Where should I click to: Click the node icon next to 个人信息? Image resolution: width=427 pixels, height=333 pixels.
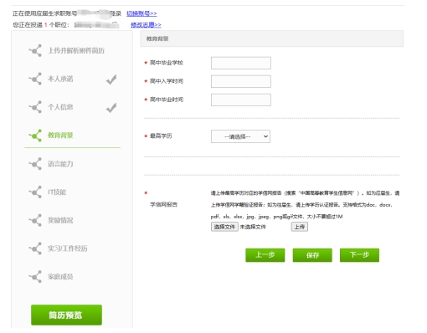point(35,107)
